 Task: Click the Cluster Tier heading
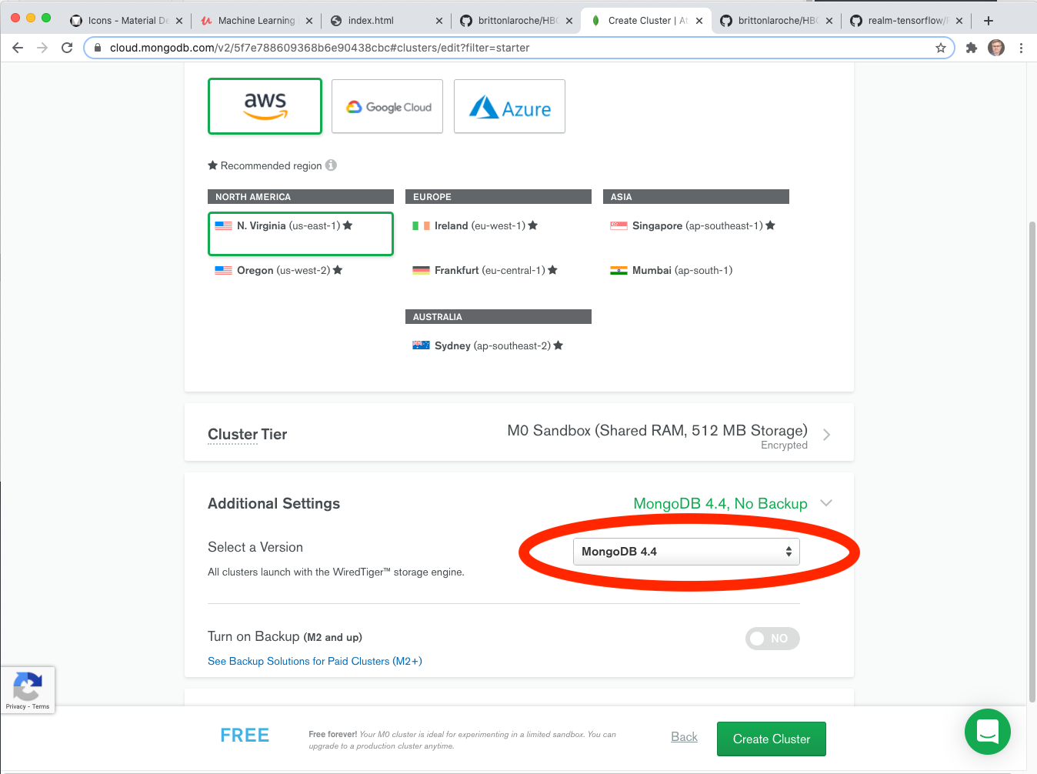[x=247, y=434]
